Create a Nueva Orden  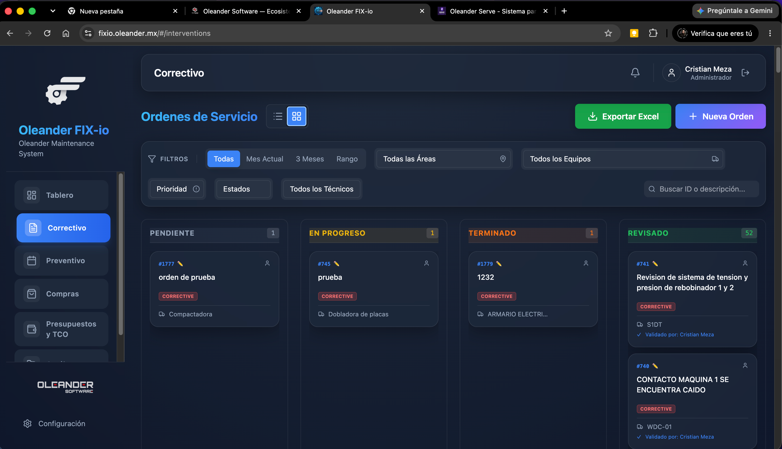click(x=720, y=116)
